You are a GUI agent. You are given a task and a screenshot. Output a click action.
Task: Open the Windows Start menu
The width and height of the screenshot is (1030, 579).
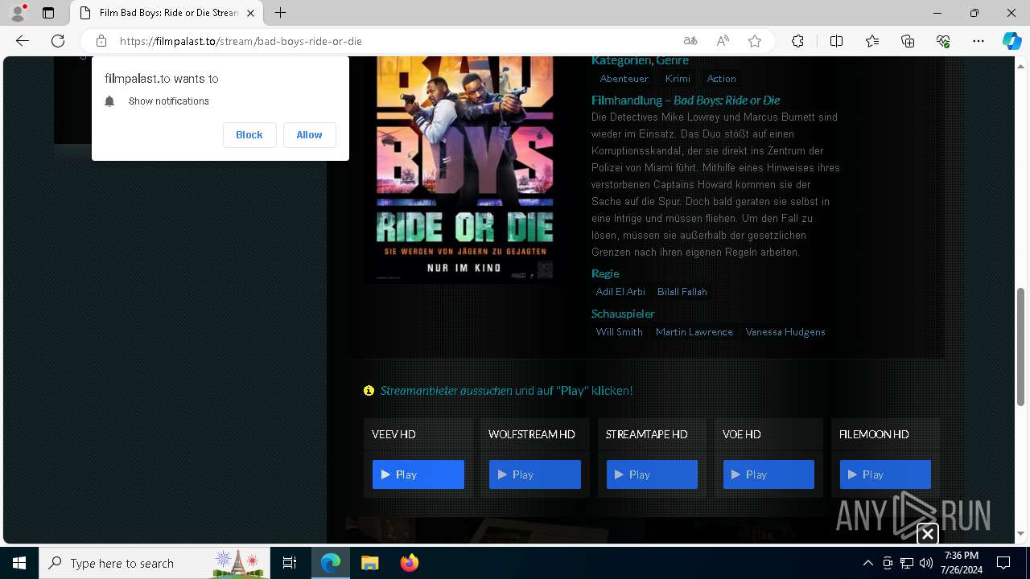click(19, 563)
